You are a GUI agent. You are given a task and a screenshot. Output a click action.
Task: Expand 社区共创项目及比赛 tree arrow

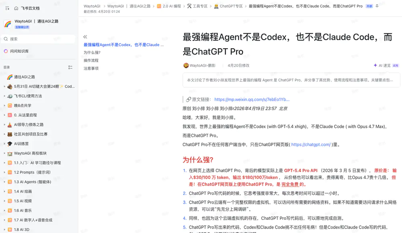click(4, 134)
